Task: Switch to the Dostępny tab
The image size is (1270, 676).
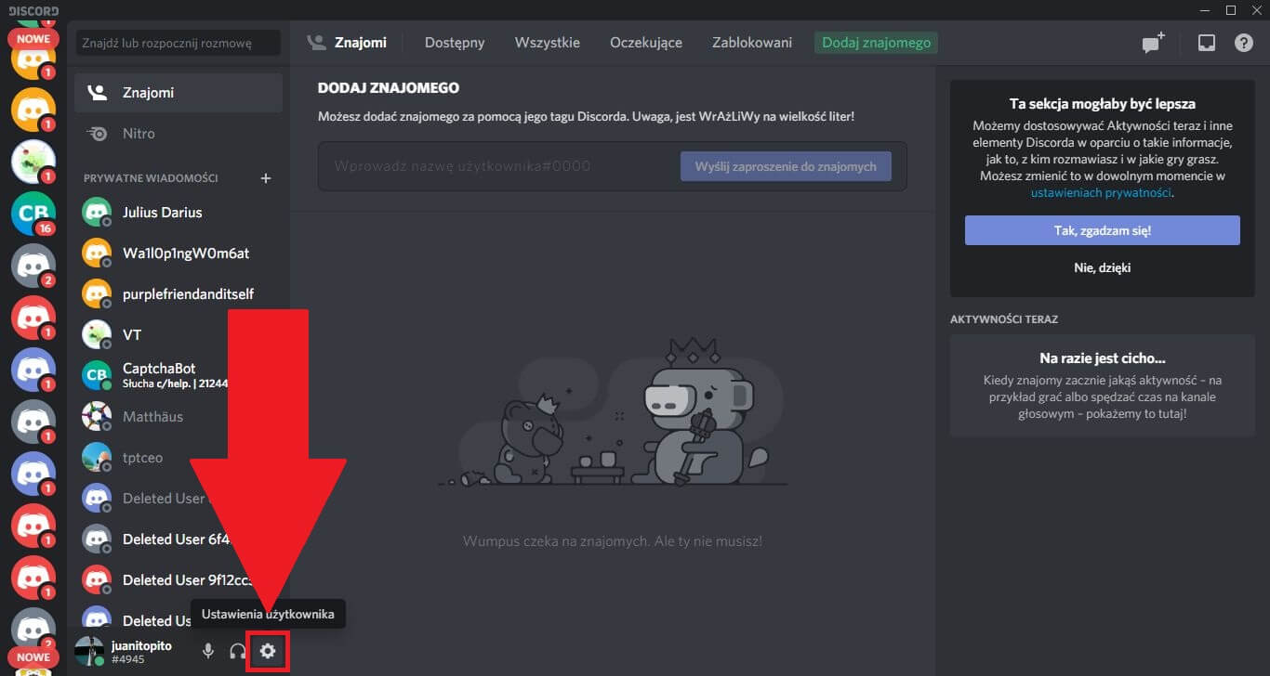Action: click(x=455, y=43)
